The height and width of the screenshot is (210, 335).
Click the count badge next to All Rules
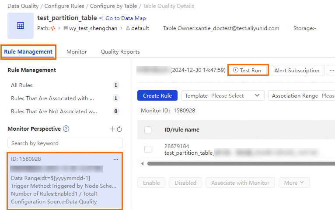pyautogui.click(x=116, y=85)
